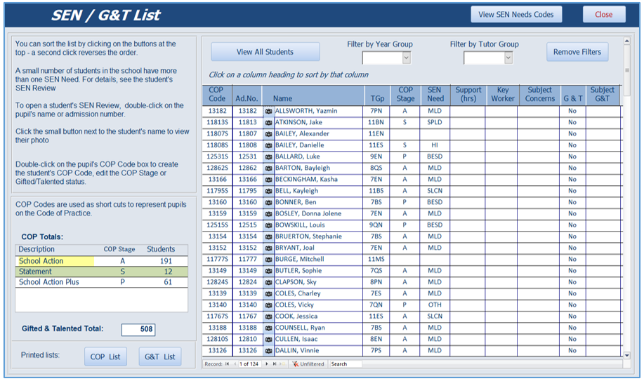
Task: Open photo button for BURGE, Mitchell
Action: click(268, 260)
